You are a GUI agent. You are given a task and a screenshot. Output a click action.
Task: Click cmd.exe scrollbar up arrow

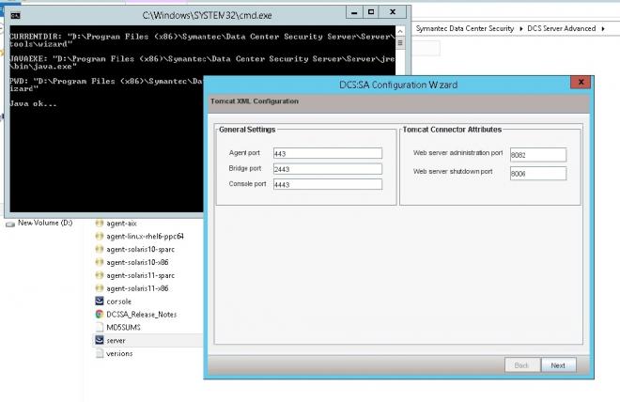click(400, 31)
